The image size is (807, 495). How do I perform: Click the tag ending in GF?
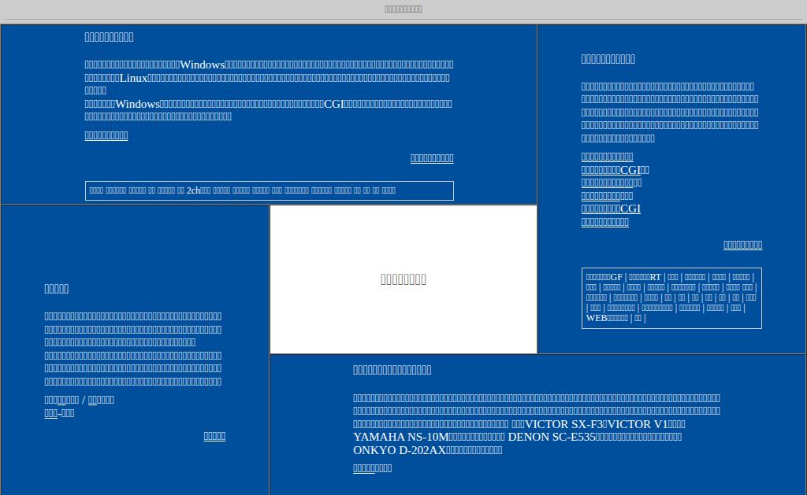604,277
